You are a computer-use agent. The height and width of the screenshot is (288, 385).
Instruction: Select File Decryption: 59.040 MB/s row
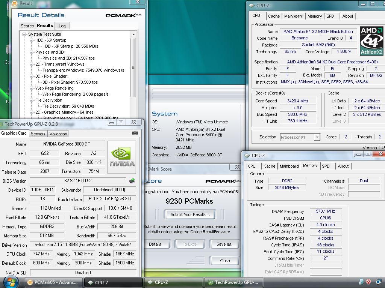coord(68,106)
